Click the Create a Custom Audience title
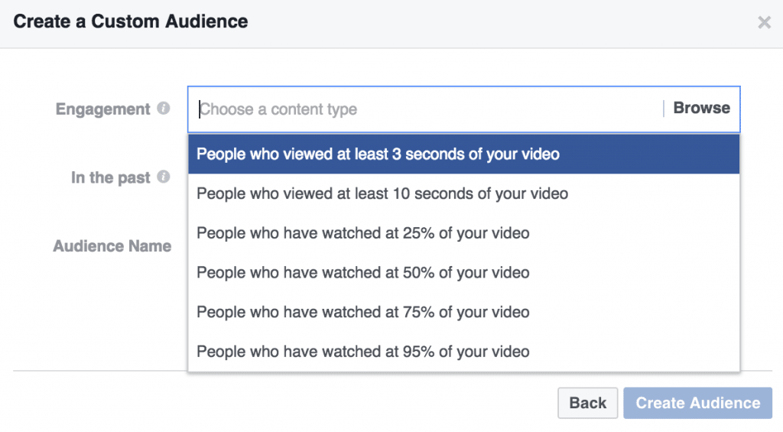The width and height of the screenshot is (783, 432). [131, 21]
